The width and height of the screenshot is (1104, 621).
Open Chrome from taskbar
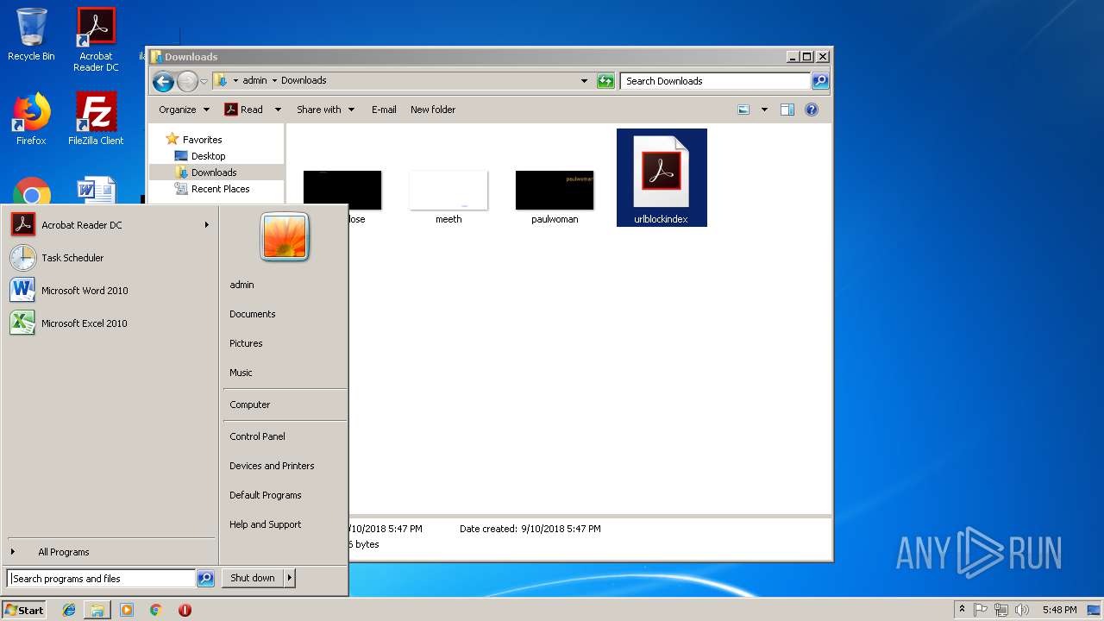point(155,610)
